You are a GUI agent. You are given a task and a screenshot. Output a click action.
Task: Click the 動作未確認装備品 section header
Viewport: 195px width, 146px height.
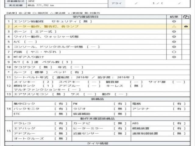(97, 119)
